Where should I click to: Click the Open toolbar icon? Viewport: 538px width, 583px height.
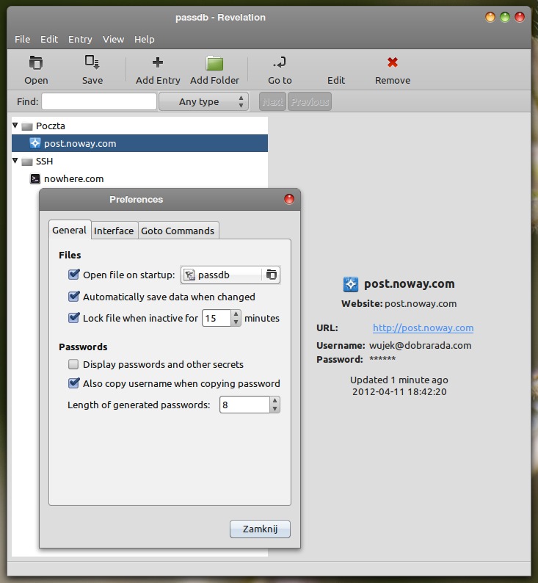click(36, 62)
